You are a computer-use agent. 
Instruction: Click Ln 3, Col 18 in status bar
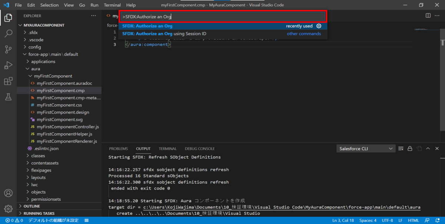(343, 220)
